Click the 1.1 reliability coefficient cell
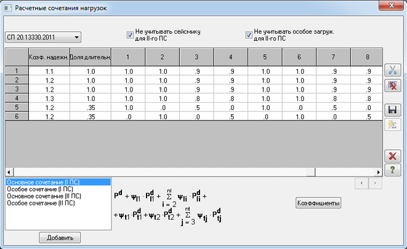 click(x=49, y=71)
